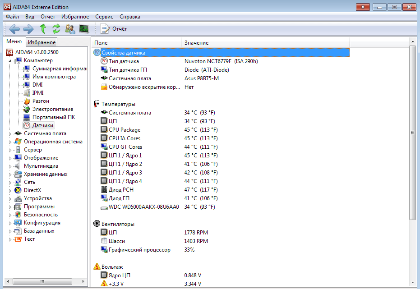
Task: Click the Мультимедиа speaker icon
Action: (x=18, y=166)
